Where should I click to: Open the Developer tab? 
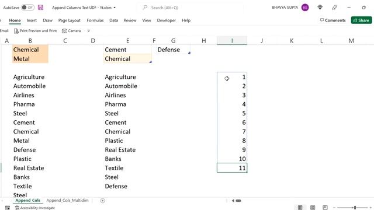[167, 20]
